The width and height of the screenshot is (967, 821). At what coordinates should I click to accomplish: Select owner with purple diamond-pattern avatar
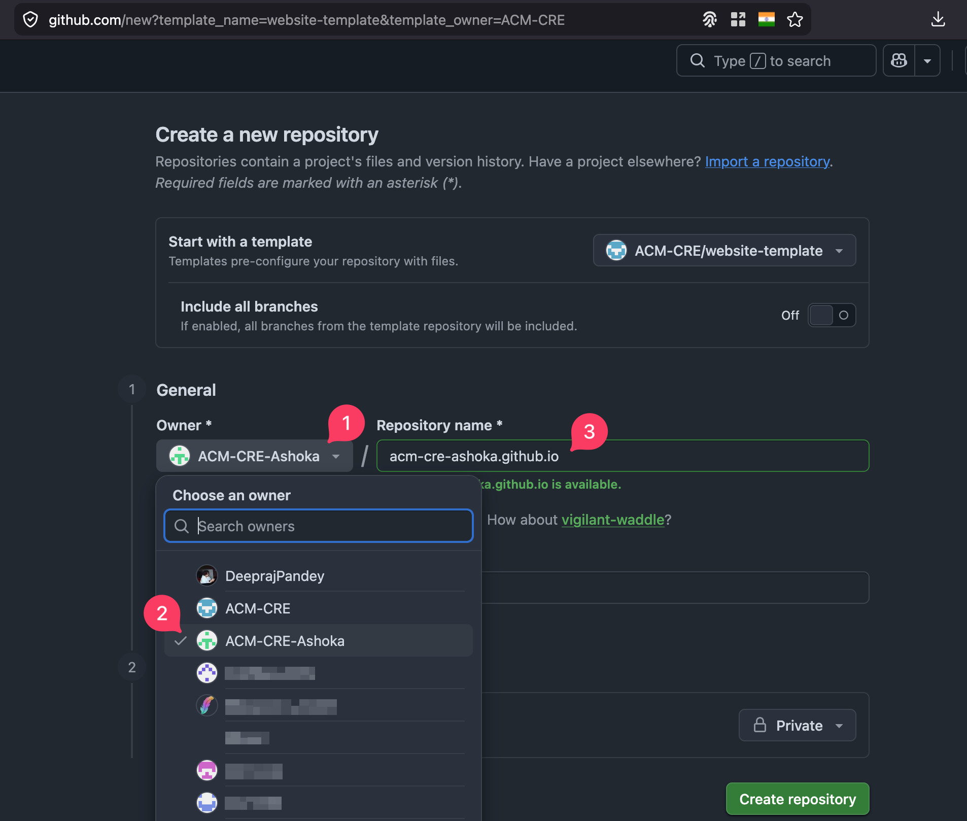[x=319, y=673]
